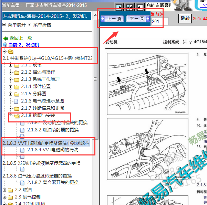Open 2.1.5 分解图 item
This screenshot has width=207, height=205.
coord(33,94)
